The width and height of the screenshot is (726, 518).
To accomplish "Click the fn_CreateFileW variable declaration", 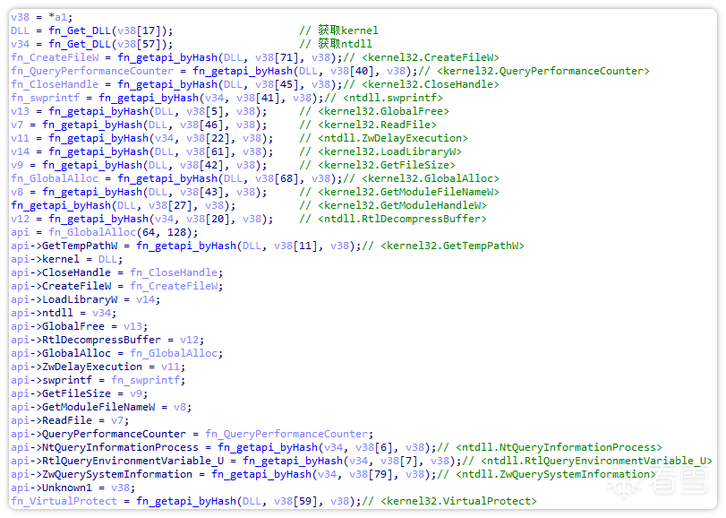I will pos(55,57).
